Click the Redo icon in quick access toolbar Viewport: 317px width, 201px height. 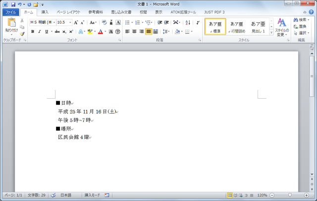coord(29,4)
